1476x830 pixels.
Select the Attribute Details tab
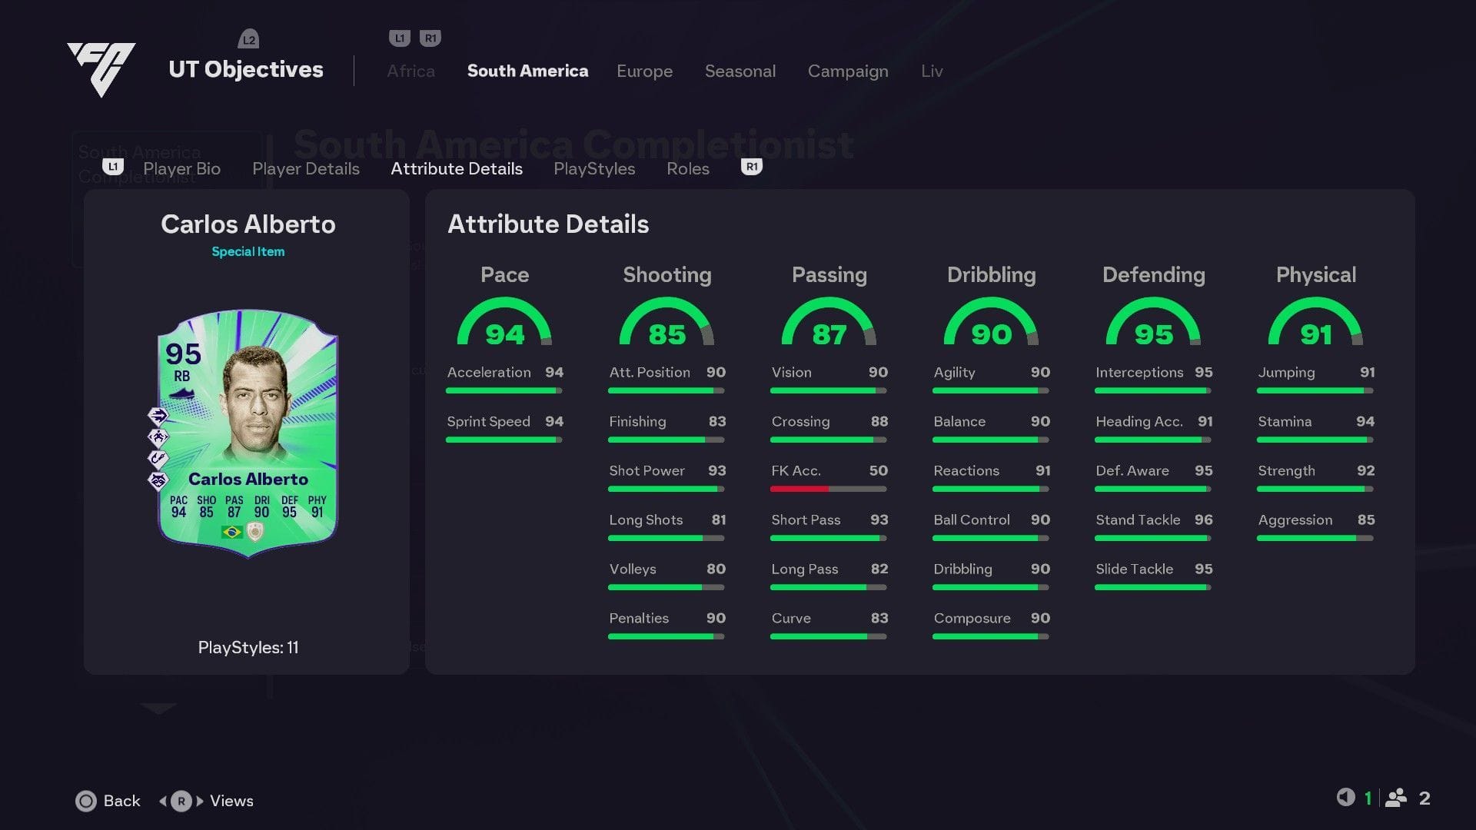457,168
